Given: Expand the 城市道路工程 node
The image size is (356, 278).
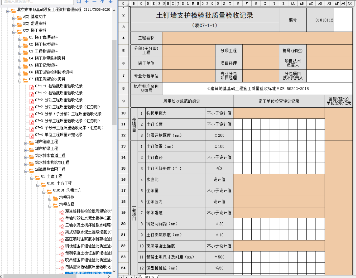Looking at the screenshot, I should (26, 143).
